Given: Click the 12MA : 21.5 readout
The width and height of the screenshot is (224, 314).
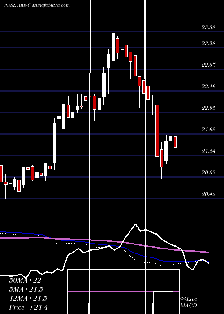Looking at the screenshot, I should (x=28, y=298).
